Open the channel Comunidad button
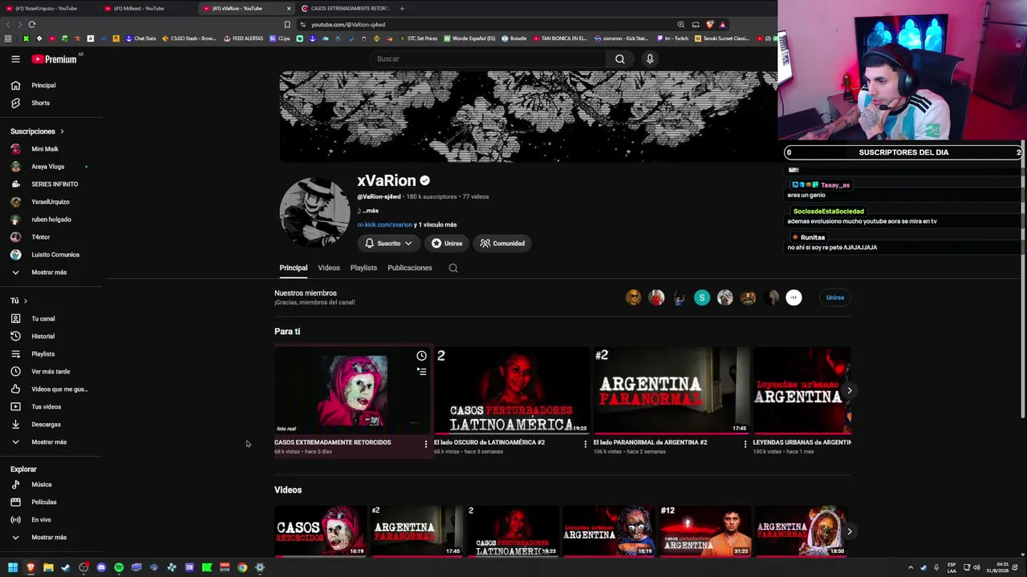The image size is (1027, 577). coord(502,244)
